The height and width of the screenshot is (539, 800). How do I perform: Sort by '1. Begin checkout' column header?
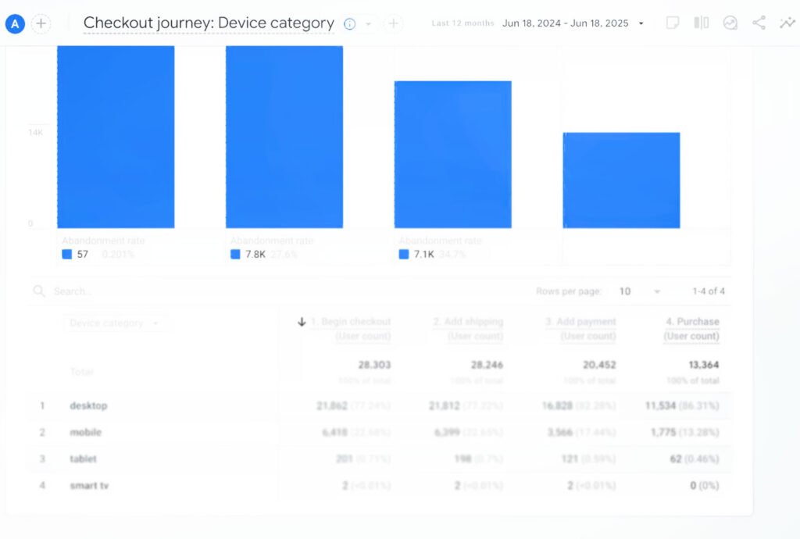click(351, 328)
